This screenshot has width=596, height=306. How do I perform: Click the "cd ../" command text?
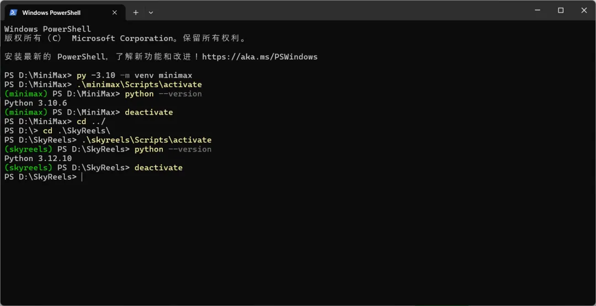[91, 121]
